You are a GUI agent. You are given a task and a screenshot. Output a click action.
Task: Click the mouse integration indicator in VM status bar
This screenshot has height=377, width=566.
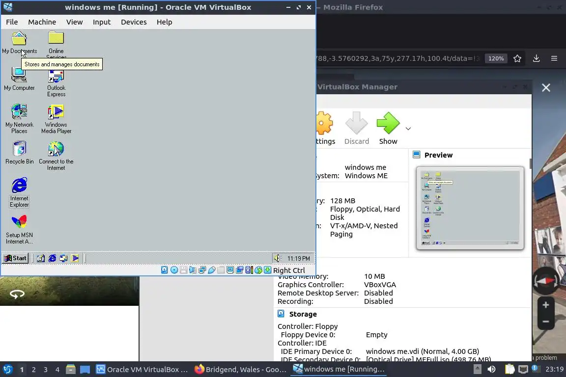[x=258, y=270]
